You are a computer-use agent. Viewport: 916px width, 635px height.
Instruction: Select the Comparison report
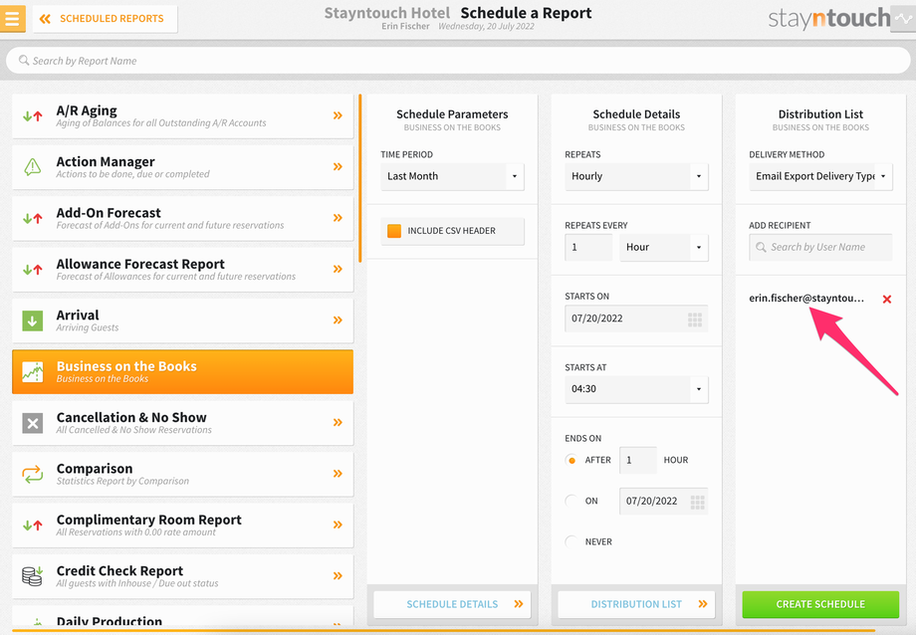point(183,474)
